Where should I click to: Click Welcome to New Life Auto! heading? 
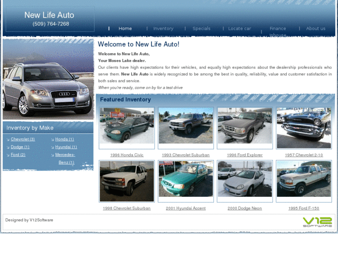(x=139, y=44)
